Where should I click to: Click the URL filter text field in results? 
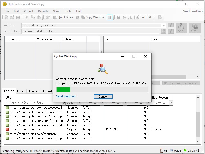(x=33, y=103)
